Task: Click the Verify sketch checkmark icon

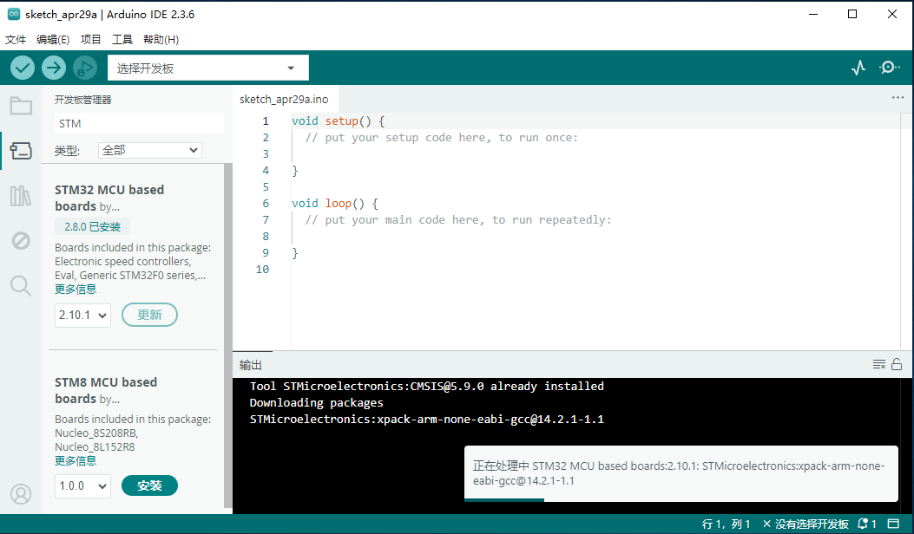Action: [23, 68]
